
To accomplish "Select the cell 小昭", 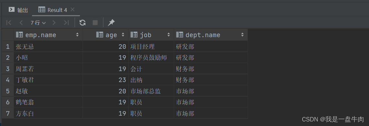I will point(48,58).
